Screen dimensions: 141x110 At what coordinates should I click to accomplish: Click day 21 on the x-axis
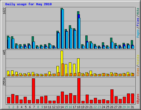[x=91, y=107]
